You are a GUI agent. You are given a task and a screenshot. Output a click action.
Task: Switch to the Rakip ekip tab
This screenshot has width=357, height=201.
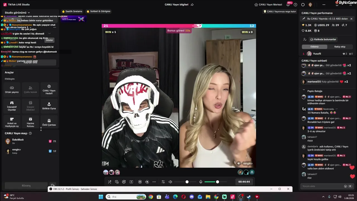pos(340,47)
